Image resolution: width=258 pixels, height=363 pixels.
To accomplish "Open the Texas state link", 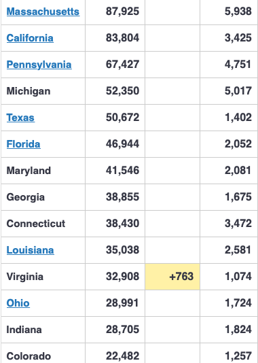I will point(20,118).
